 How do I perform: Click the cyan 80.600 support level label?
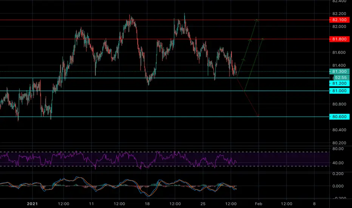coord(338,117)
